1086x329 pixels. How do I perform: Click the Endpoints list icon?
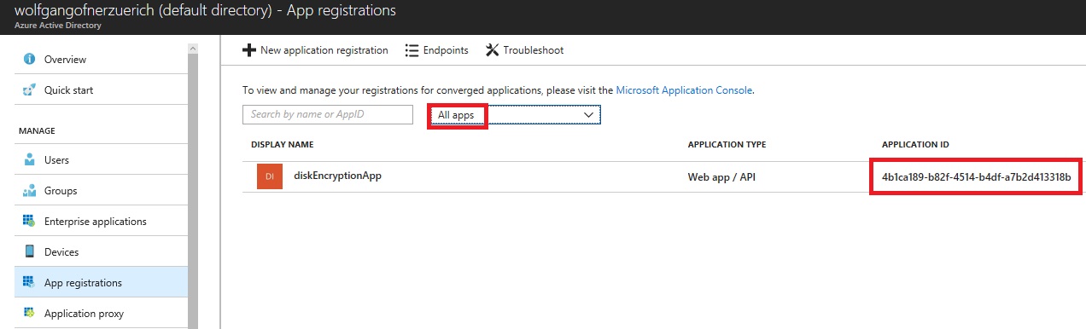[412, 50]
